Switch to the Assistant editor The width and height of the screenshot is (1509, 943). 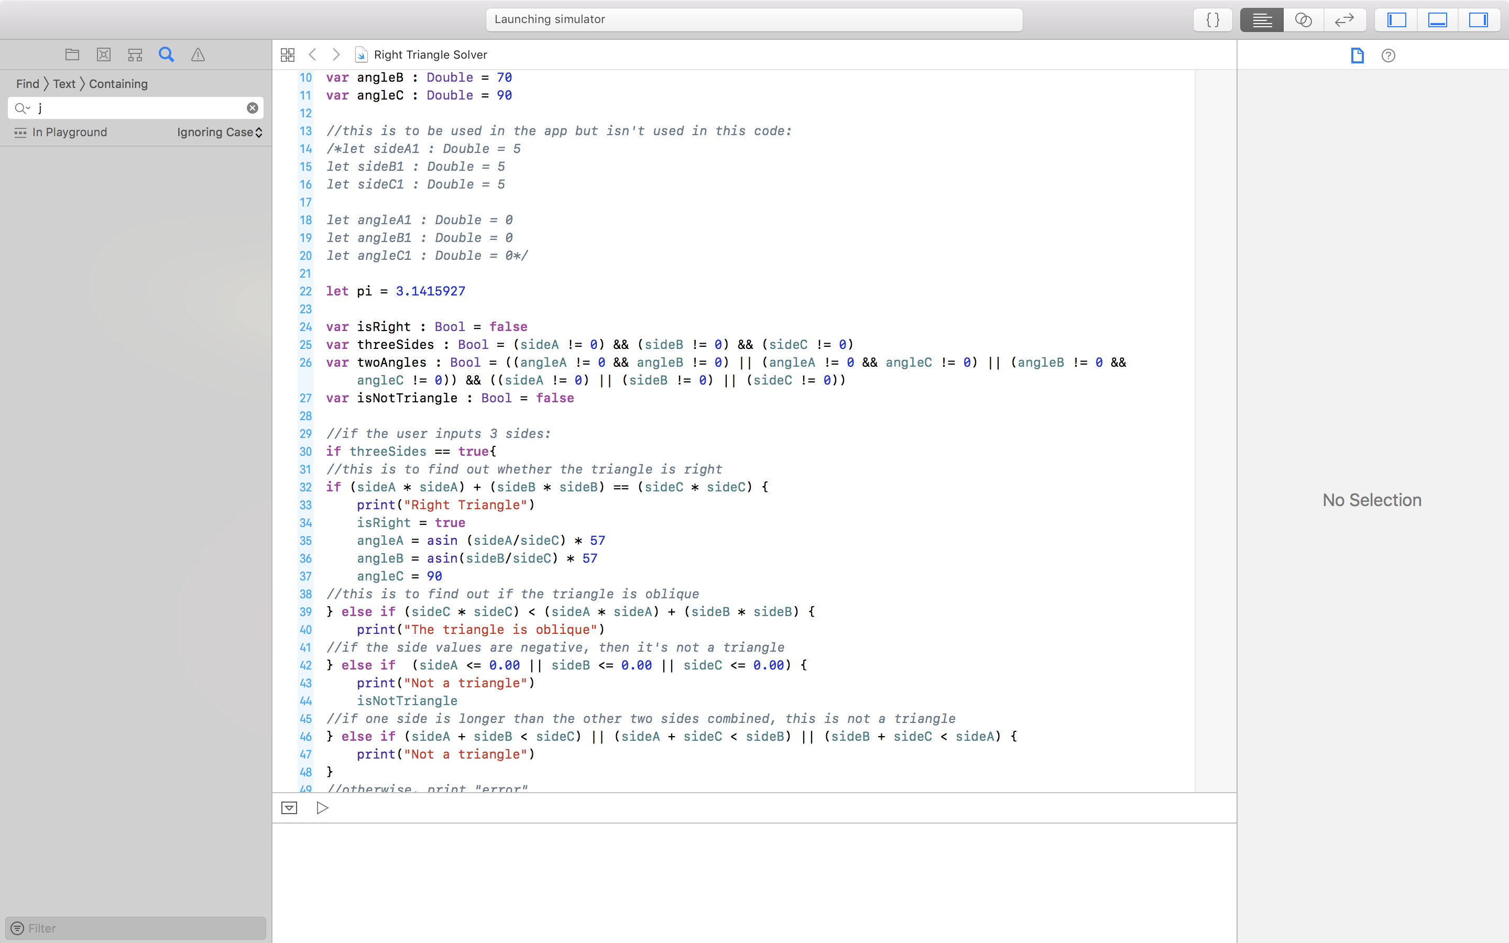click(1303, 19)
